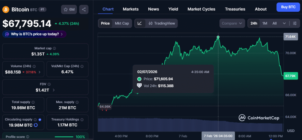Click the Bitcoin logo icon
Image resolution: width=302 pixels, height=140 pixels.
tap(6, 9)
